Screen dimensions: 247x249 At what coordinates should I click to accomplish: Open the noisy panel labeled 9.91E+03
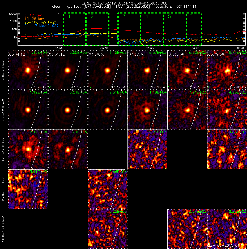147,149
